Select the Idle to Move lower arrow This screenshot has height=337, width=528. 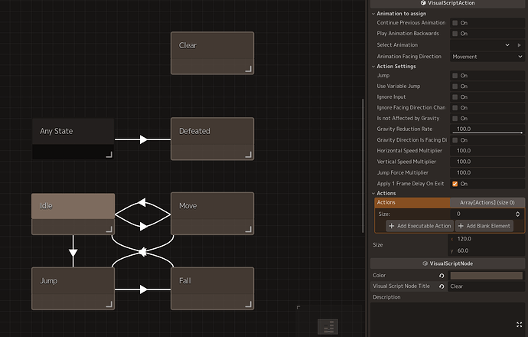coord(143,226)
